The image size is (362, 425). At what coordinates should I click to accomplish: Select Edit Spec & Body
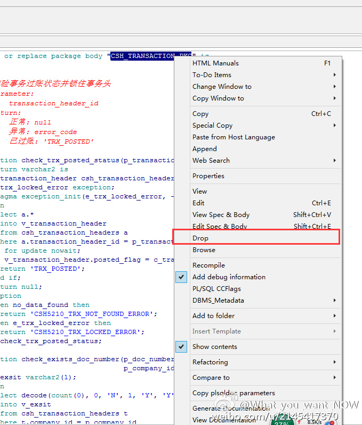click(x=258, y=226)
